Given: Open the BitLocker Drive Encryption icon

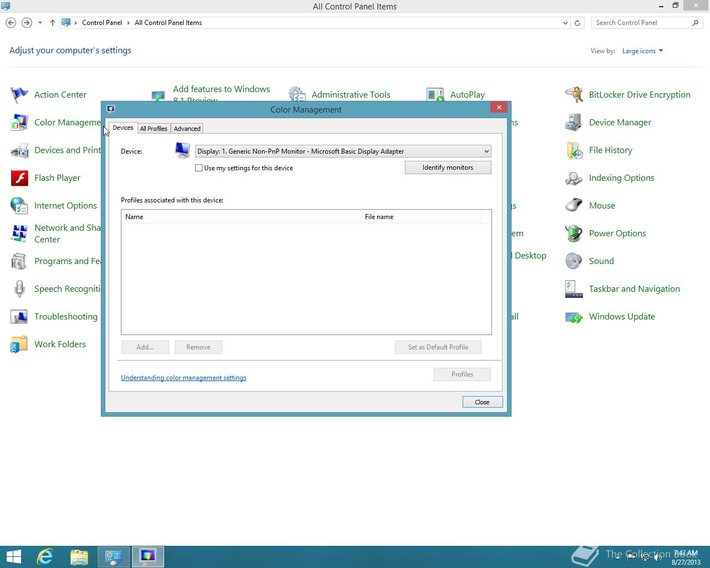Looking at the screenshot, I should click(574, 95).
